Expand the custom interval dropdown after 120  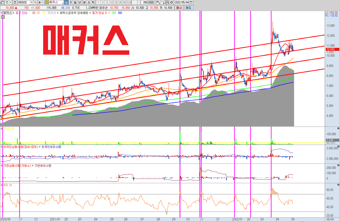(x=139, y=2)
